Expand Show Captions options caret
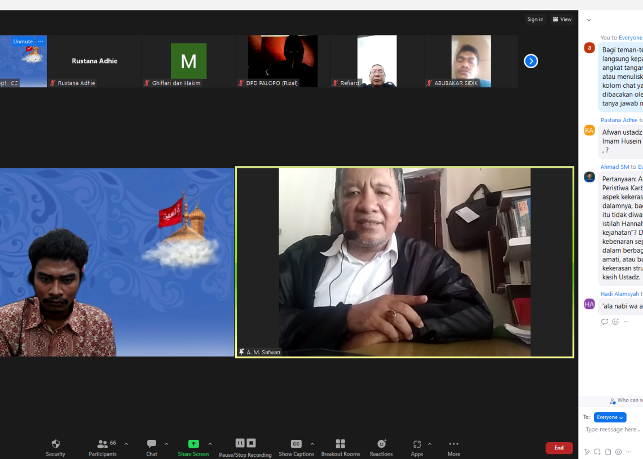This screenshot has width=643, height=459. (312, 444)
